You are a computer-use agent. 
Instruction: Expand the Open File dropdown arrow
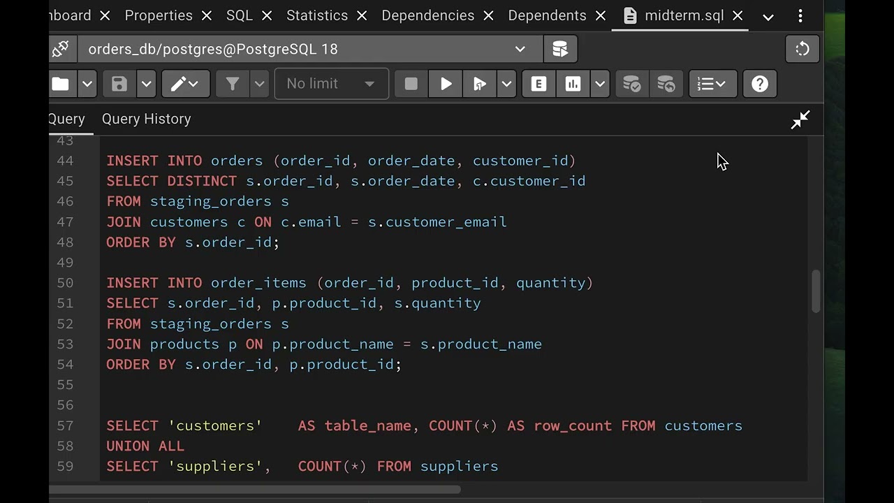point(87,84)
